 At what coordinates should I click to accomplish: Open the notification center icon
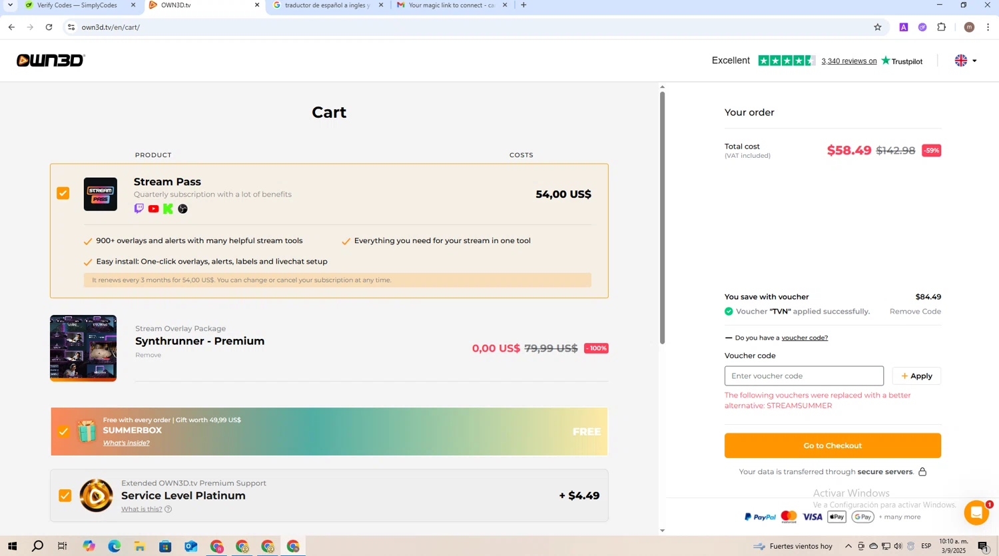(x=983, y=546)
